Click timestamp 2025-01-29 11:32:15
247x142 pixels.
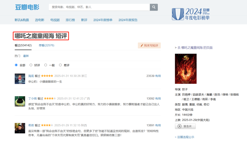tap(68, 125)
